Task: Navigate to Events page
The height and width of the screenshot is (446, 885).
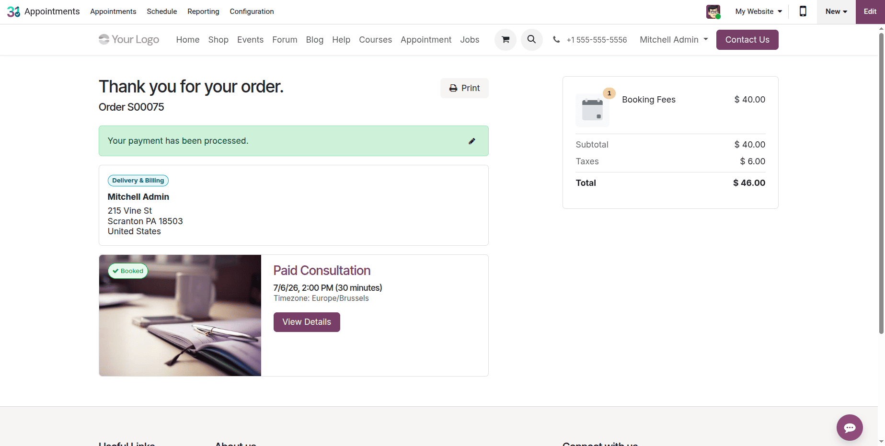Action: (250, 40)
